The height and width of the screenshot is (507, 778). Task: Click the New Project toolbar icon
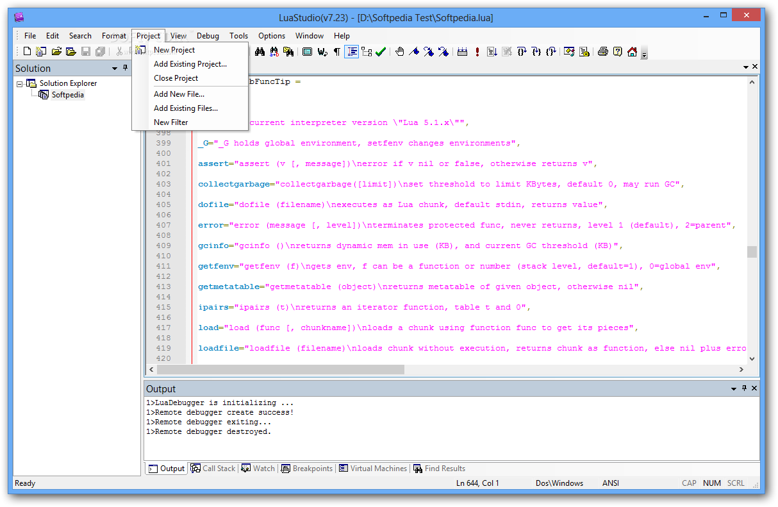[41, 52]
